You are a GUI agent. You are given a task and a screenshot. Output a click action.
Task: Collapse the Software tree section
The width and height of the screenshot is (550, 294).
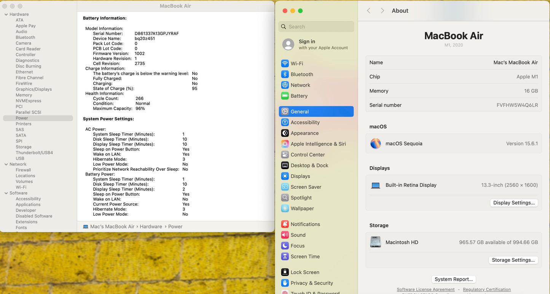pyautogui.click(x=6, y=193)
